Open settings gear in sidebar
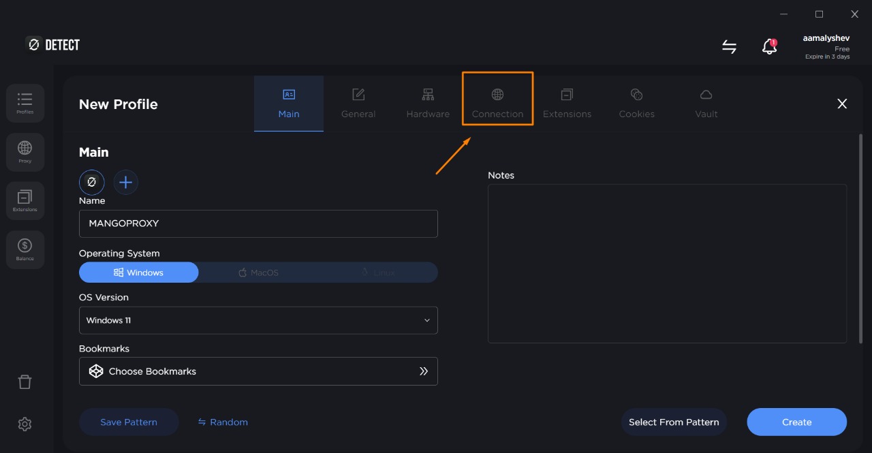Screen dimensions: 872x453 coord(25,424)
